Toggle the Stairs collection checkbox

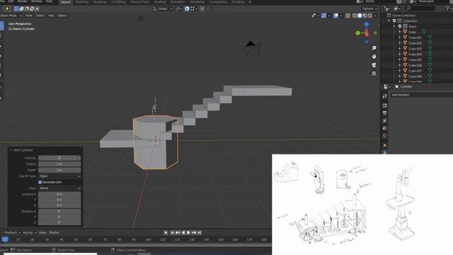click(x=400, y=26)
